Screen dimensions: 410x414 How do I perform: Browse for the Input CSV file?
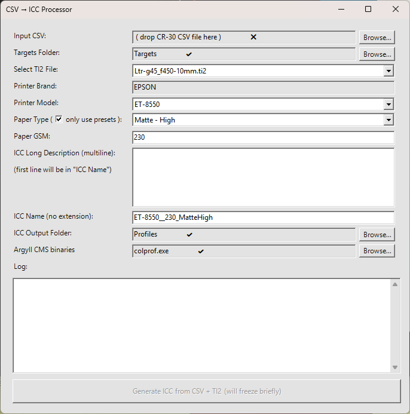(377, 37)
